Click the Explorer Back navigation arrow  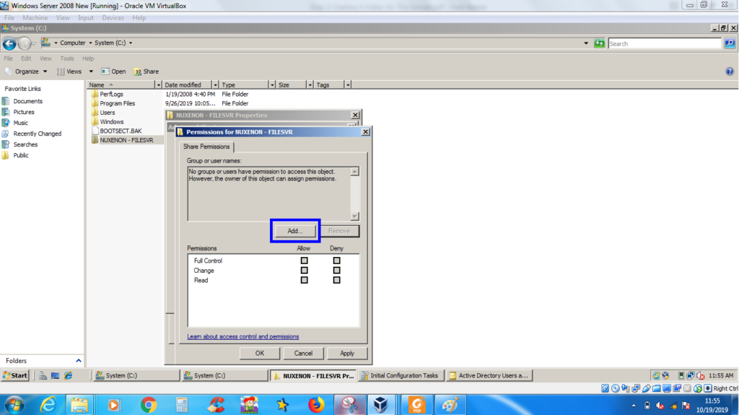coord(9,44)
